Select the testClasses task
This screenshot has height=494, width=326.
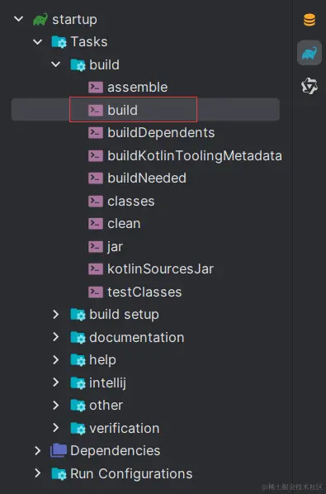(x=145, y=292)
